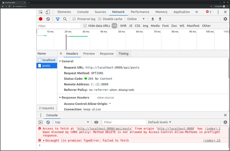
Task: Open the Performance tab
Action: (140, 12)
